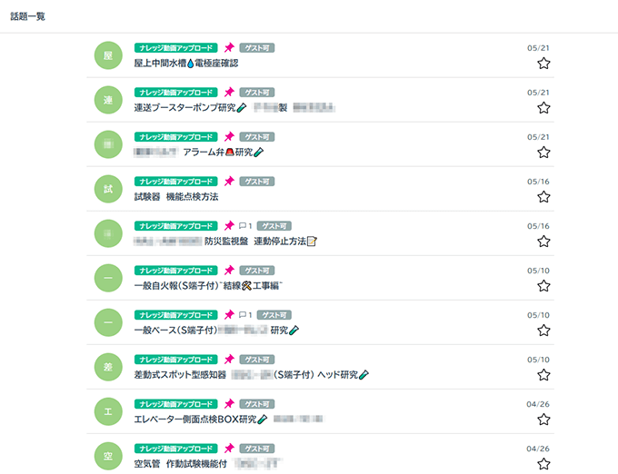Click the 試 avatar icon
The height and width of the screenshot is (474, 618).
(x=108, y=189)
